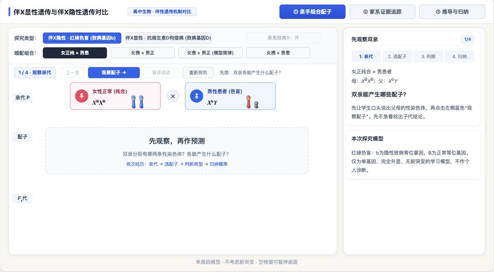Screen dimensions: 494x272
Task: Click the father's red X and gray Y chromosomes
Action: [x=252, y=102]
